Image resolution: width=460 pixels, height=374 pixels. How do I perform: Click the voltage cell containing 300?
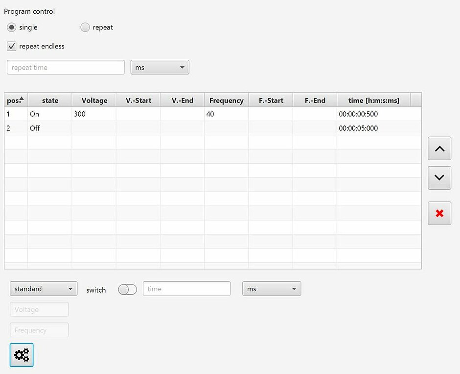pos(93,114)
